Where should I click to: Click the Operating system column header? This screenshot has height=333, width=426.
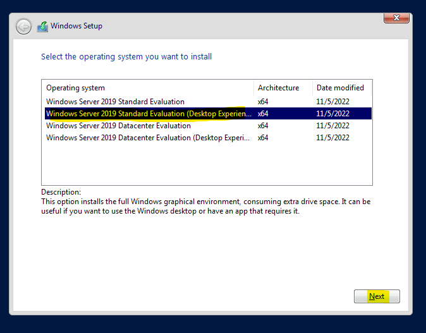point(148,88)
